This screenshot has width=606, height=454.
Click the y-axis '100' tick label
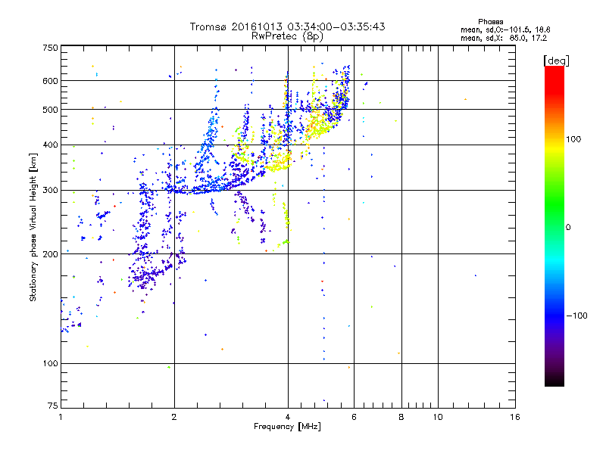[51, 364]
